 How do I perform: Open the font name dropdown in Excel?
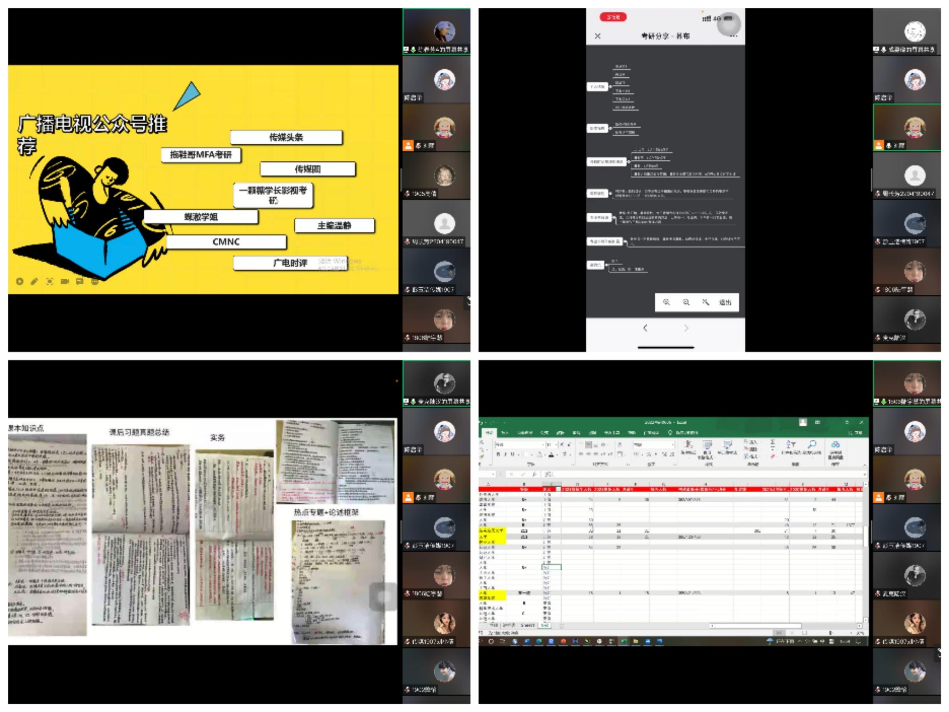(543, 445)
